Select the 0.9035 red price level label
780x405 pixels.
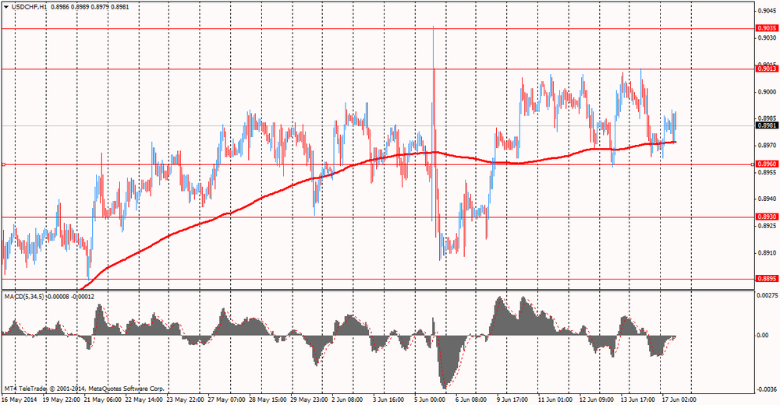pos(767,28)
